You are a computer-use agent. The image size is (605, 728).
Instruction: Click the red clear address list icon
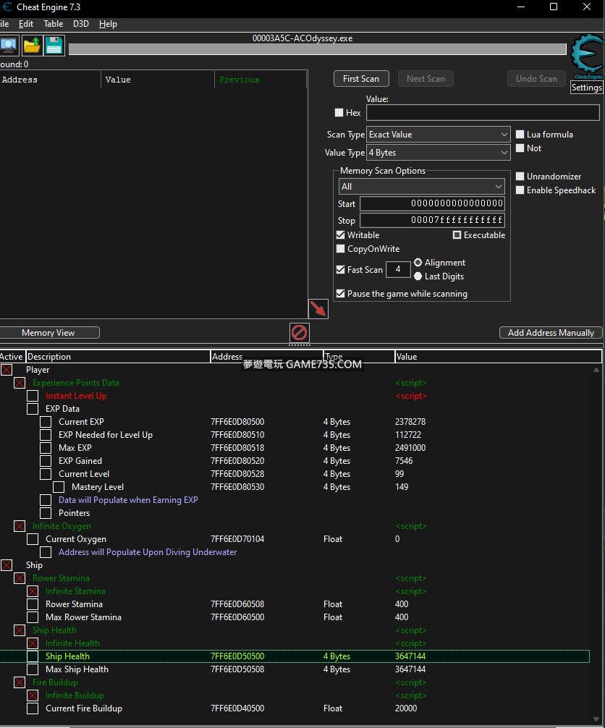(x=299, y=332)
